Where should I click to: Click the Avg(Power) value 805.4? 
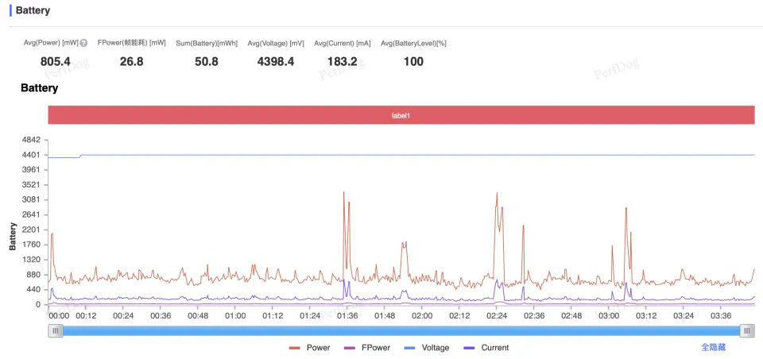click(x=56, y=61)
